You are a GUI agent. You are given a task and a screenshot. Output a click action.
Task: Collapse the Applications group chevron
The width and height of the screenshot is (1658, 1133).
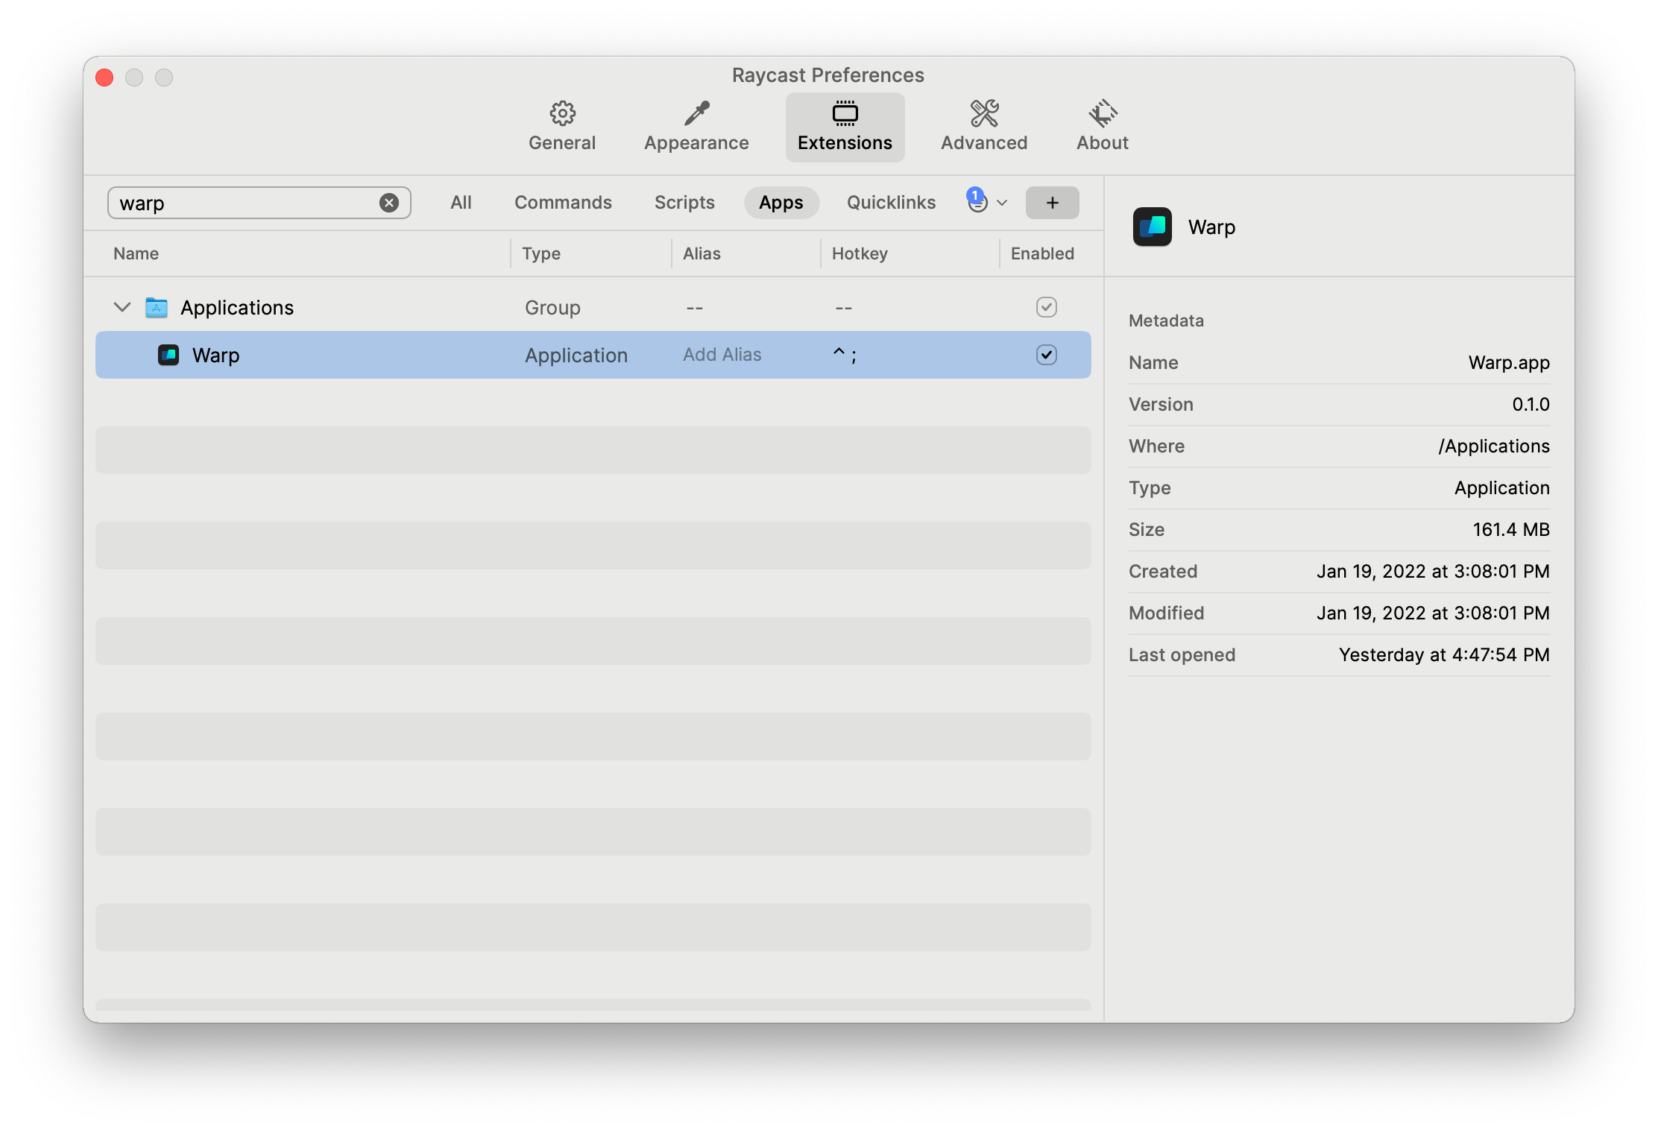tap(122, 307)
